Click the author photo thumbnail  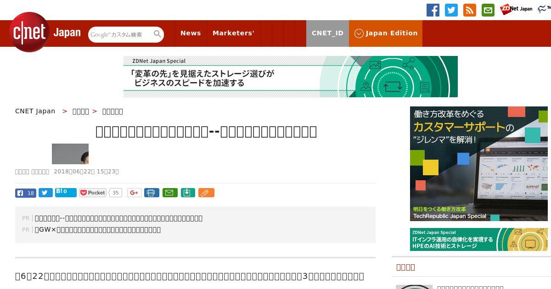pyautogui.click(x=70, y=154)
